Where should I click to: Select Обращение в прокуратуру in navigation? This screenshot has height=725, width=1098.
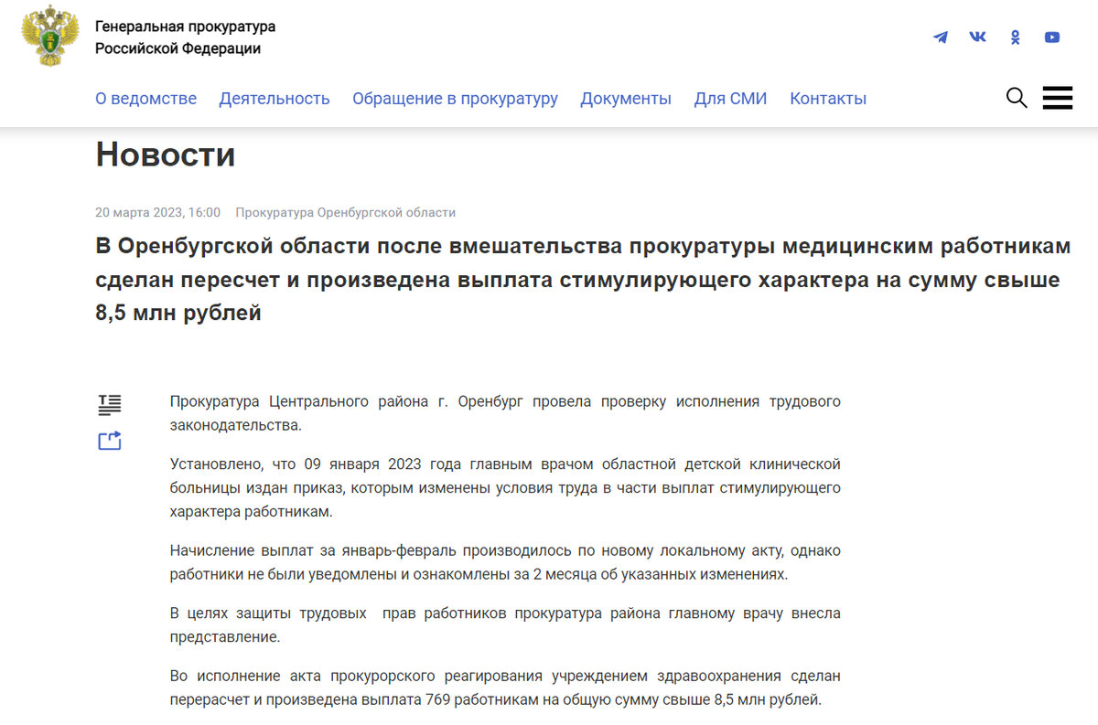[x=455, y=98]
